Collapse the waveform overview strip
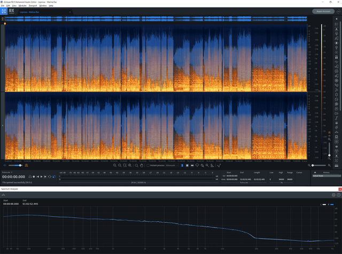This screenshot has height=254, width=342. pos(3,19)
